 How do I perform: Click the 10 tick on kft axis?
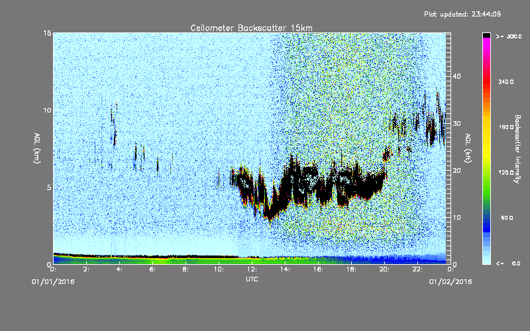click(456, 218)
